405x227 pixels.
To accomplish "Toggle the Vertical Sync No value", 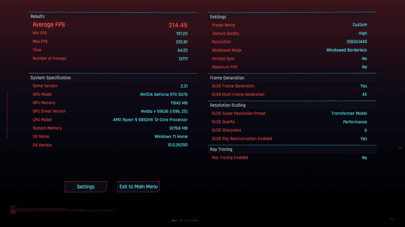I will point(364,59).
